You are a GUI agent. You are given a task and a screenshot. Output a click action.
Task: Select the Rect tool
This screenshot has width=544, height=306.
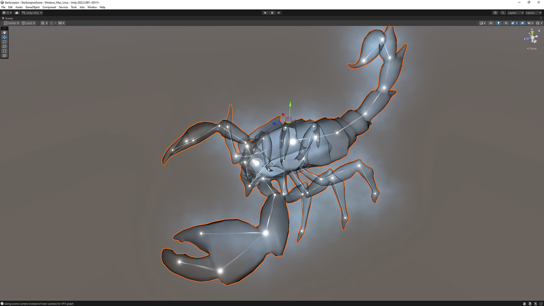(x=5, y=51)
